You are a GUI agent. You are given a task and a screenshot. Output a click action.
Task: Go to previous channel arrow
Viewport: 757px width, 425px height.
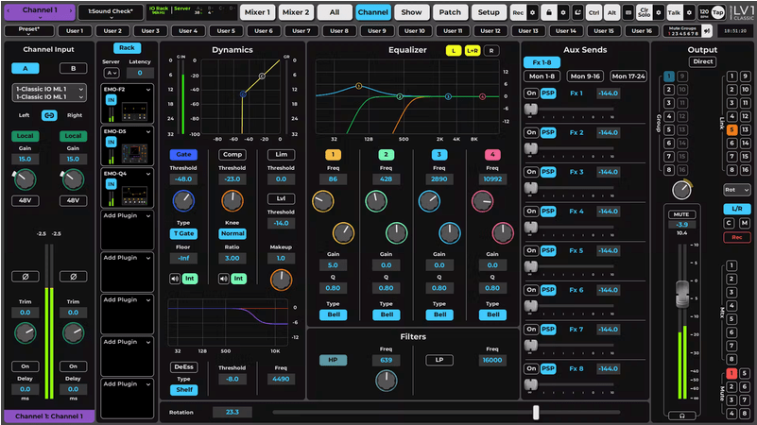[9, 10]
